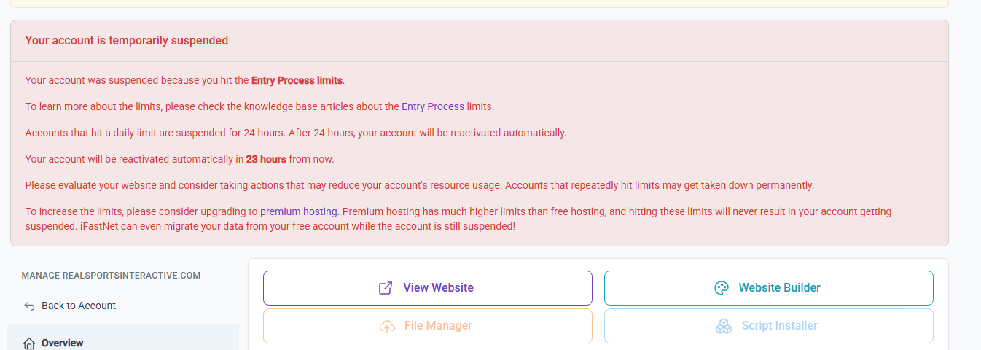This screenshot has height=350, width=981.
Task: Click the external-link icon on View Website
Action: pyautogui.click(x=386, y=288)
